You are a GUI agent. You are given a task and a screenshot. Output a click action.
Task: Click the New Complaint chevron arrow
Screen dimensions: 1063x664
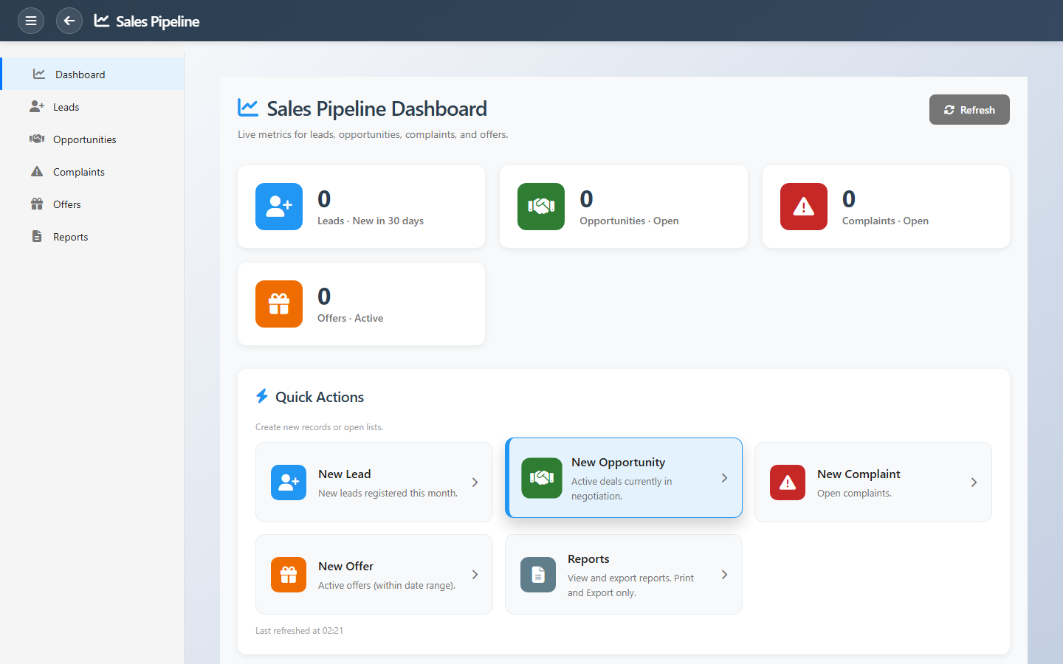tap(974, 483)
